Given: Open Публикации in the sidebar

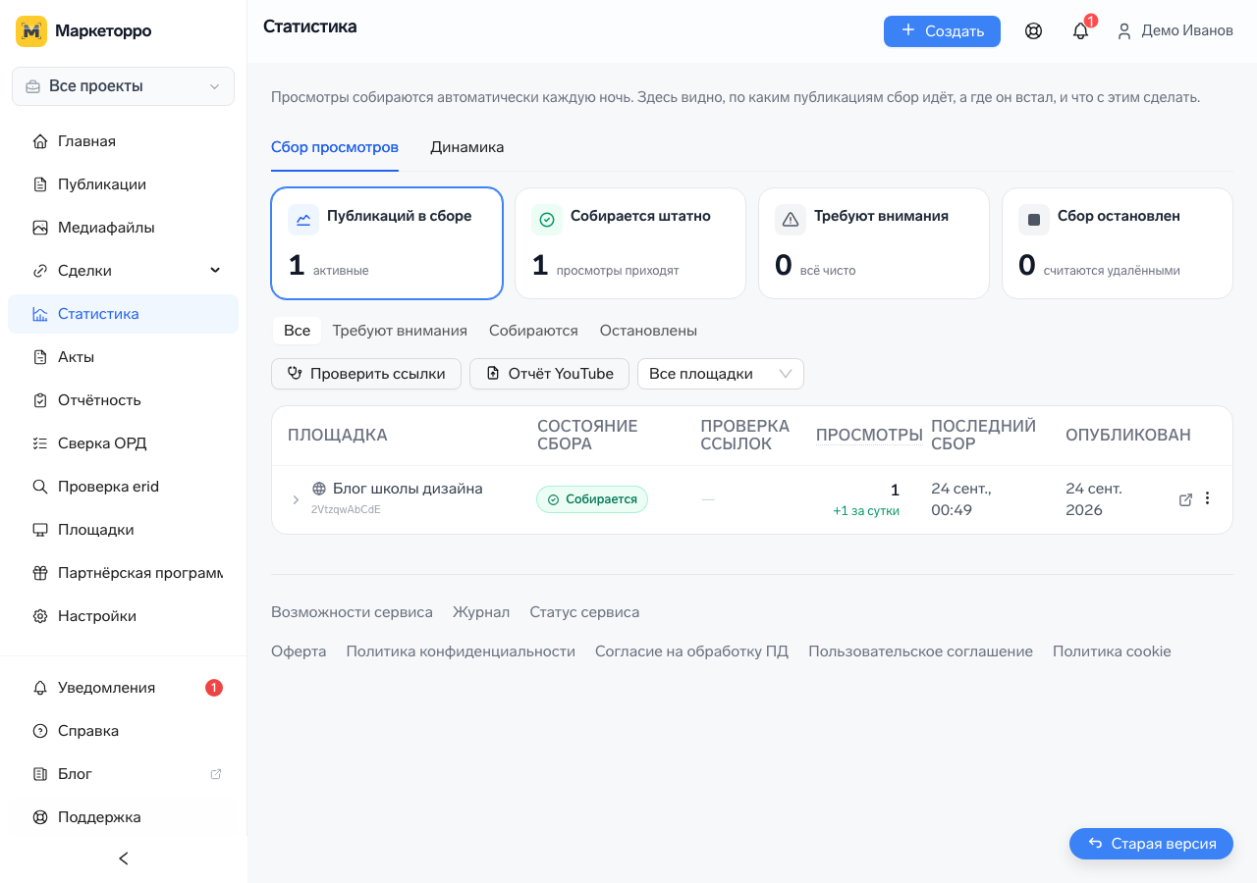Looking at the screenshot, I should click(123, 184).
